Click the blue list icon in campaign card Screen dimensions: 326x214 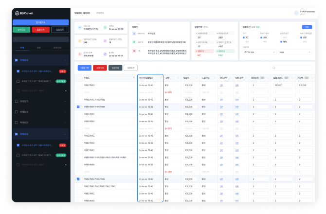134,34
